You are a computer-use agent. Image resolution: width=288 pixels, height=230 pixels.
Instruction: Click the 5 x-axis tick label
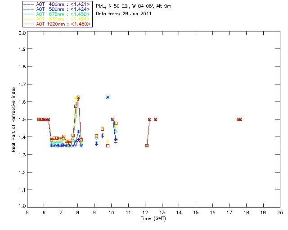coord(27,212)
